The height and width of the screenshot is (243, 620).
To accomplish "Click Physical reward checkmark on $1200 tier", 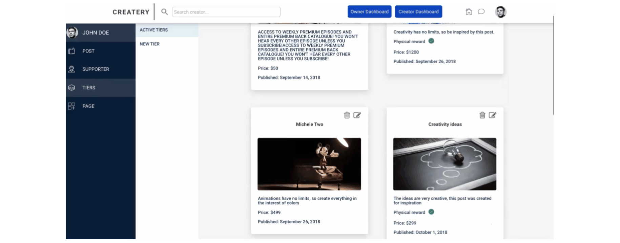I will (x=431, y=41).
